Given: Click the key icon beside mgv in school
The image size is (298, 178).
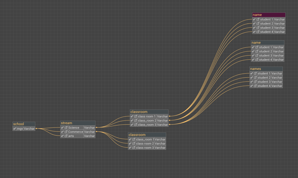Looking at the screenshot, I should [x=15, y=129].
